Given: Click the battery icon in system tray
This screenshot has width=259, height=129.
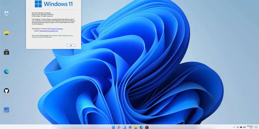Looking at the screenshot, I should (x=241, y=127).
